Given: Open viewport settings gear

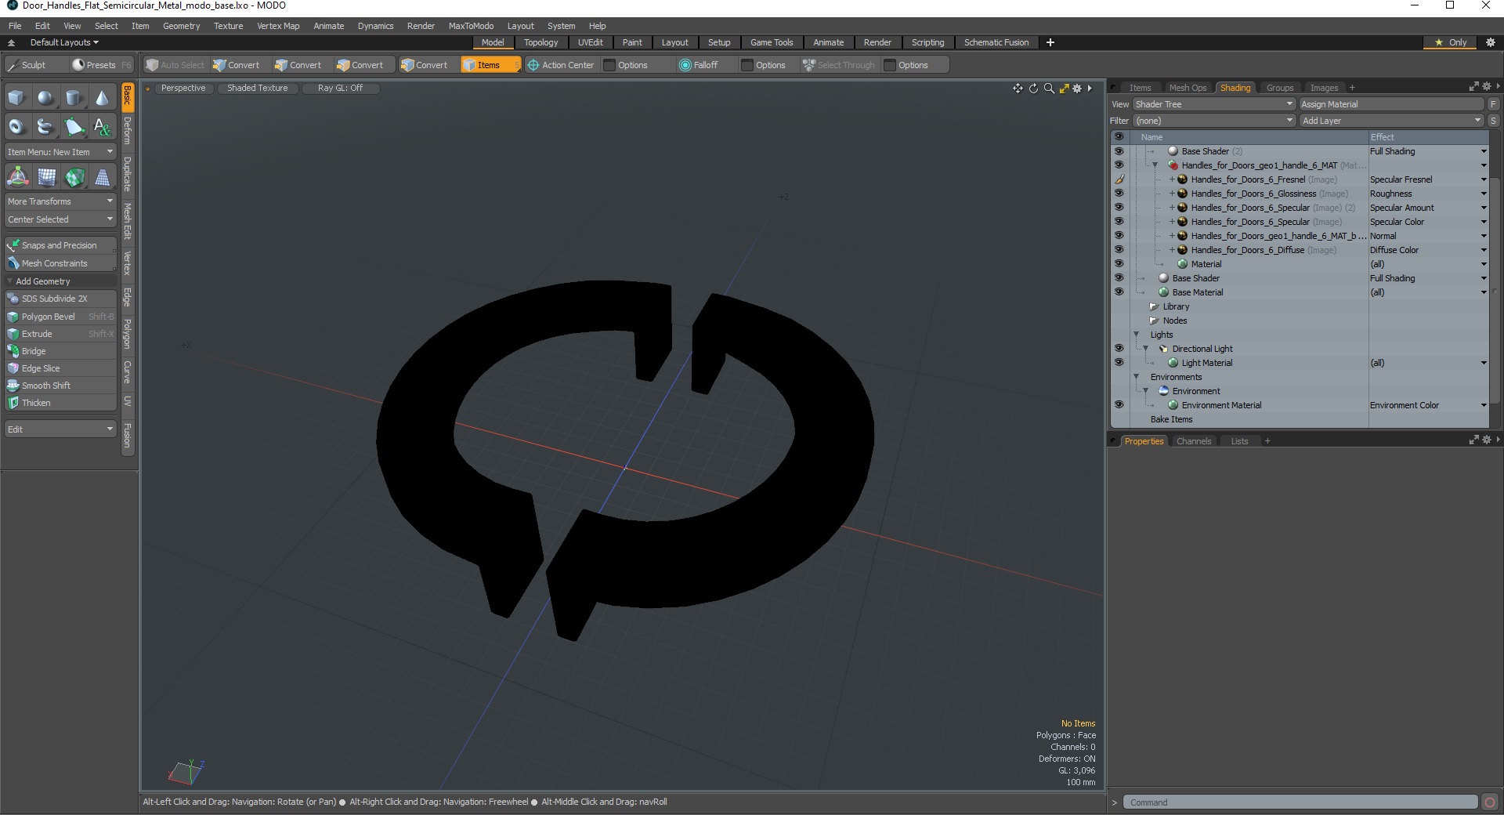Looking at the screenshot, I should pos(1077,89).
